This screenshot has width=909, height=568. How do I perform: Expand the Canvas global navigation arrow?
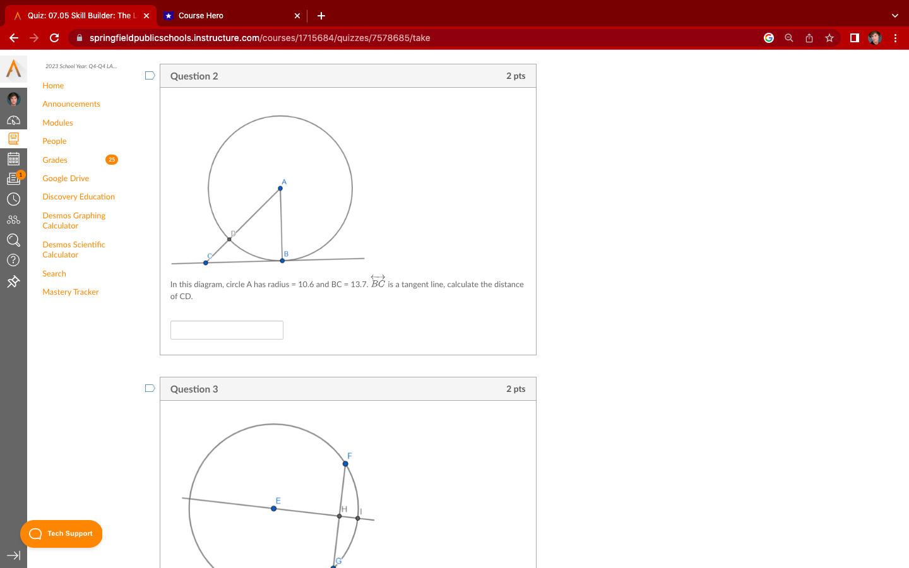[x=13, y=555]
